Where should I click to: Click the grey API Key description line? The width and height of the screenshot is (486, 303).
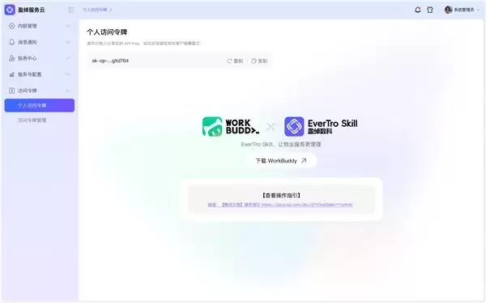click(144, 44)
